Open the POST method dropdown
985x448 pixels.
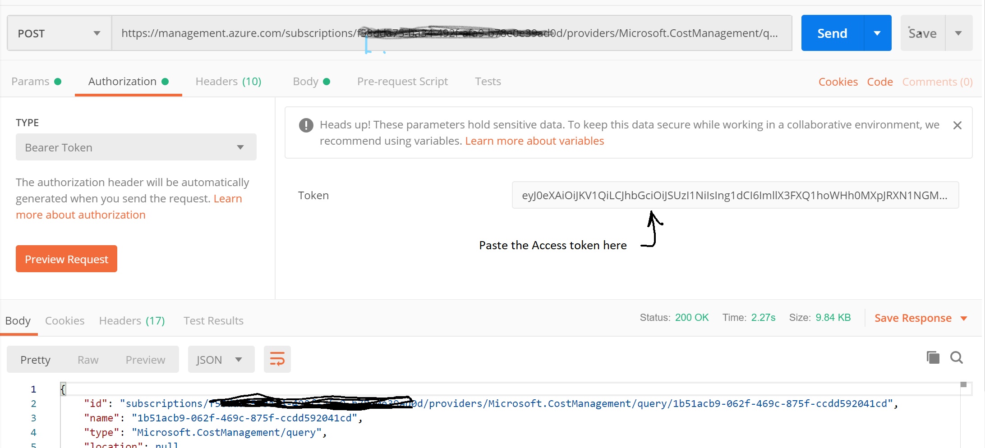(x=59, y=33)
